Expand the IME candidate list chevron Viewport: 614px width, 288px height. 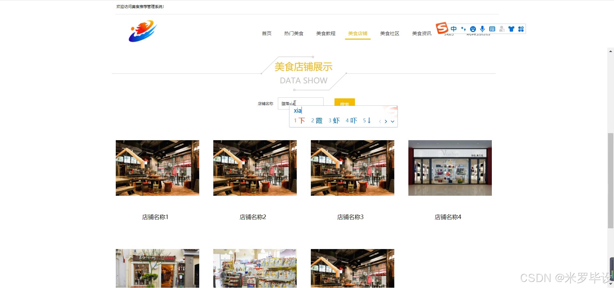(392, 121)
